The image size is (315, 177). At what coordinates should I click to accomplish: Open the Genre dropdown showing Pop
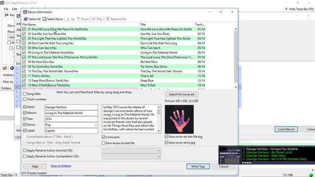point(96,125)
